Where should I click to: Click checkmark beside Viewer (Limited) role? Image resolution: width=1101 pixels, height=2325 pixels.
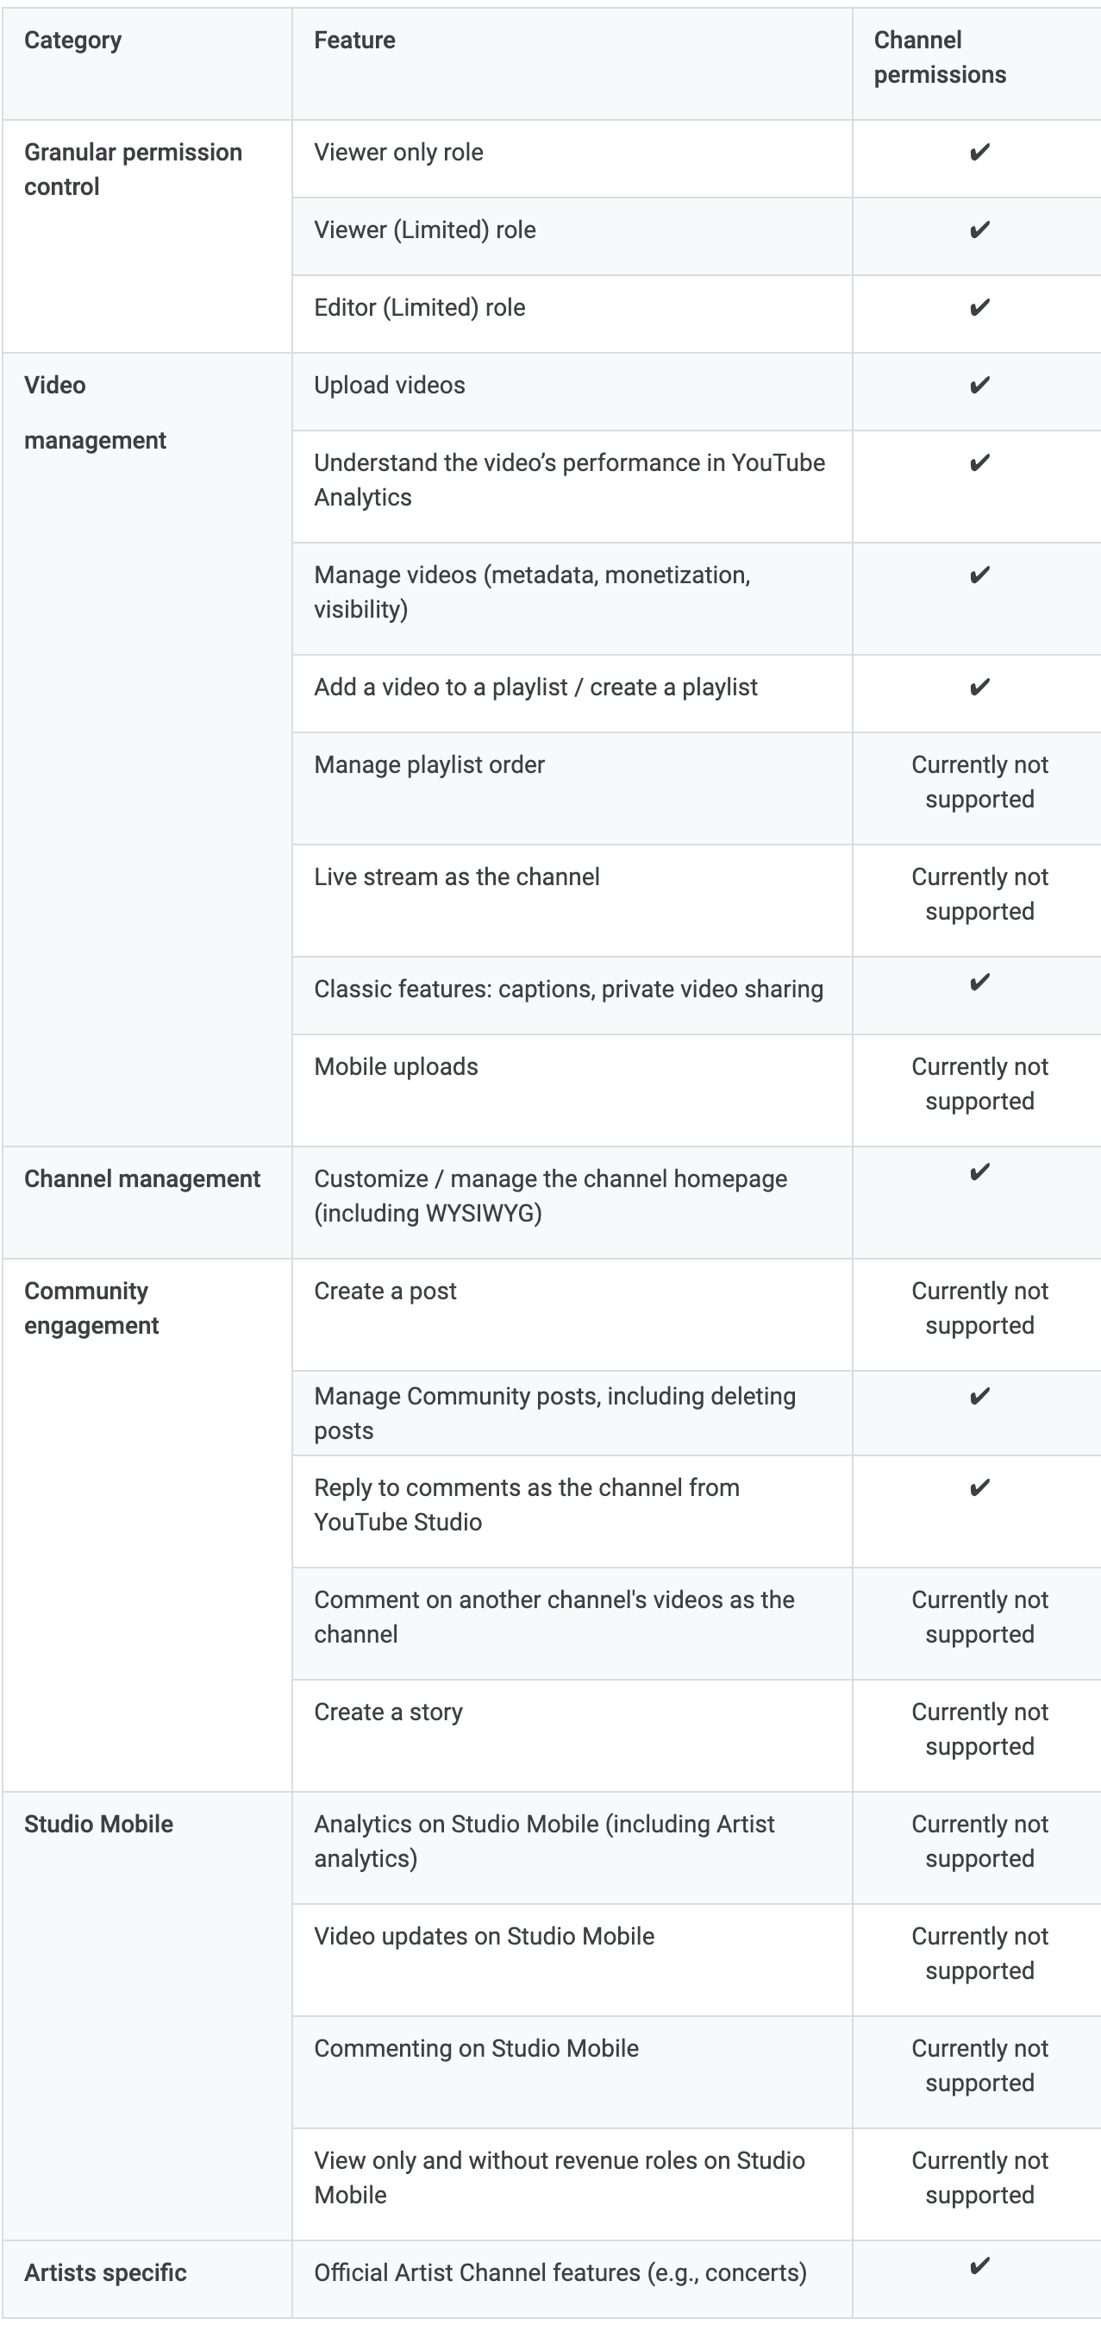coord(979,230)
